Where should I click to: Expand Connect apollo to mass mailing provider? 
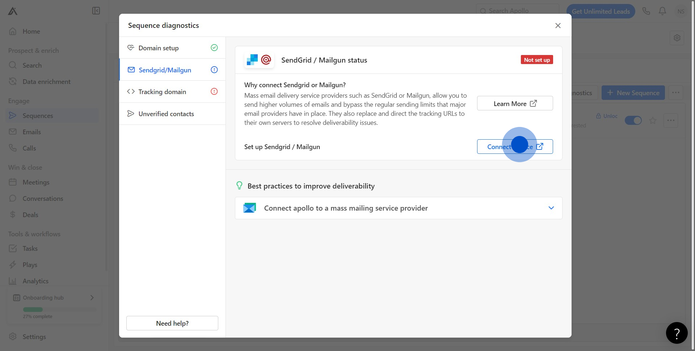[x=551, y=208]
